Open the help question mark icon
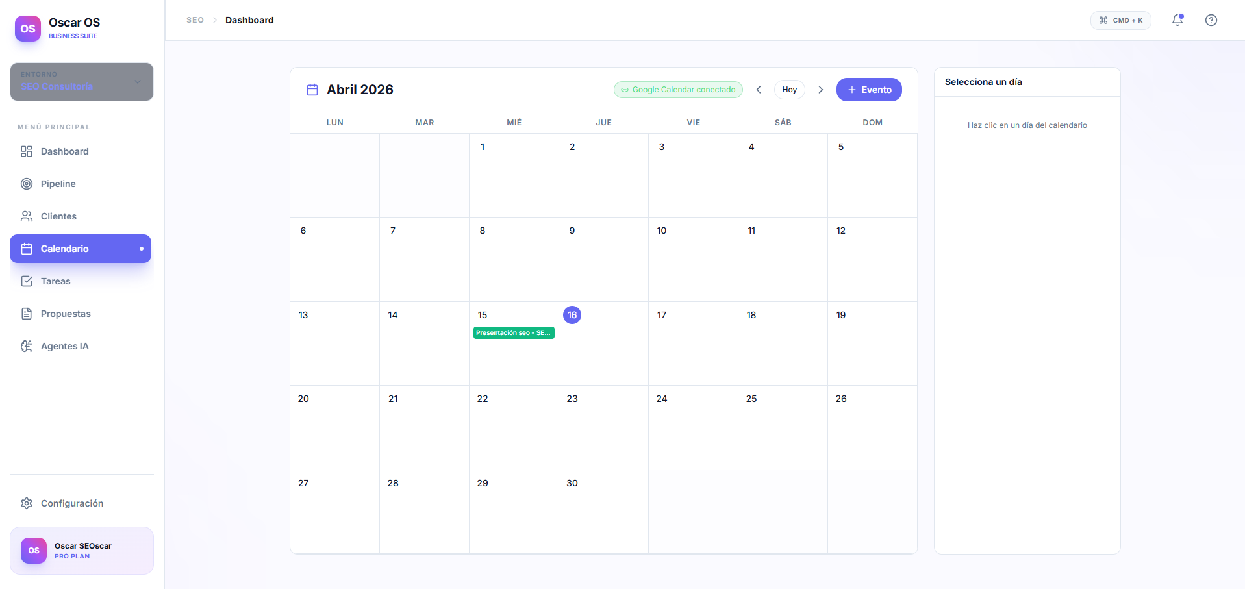1245x589 pixels. tap(1211, 20)
